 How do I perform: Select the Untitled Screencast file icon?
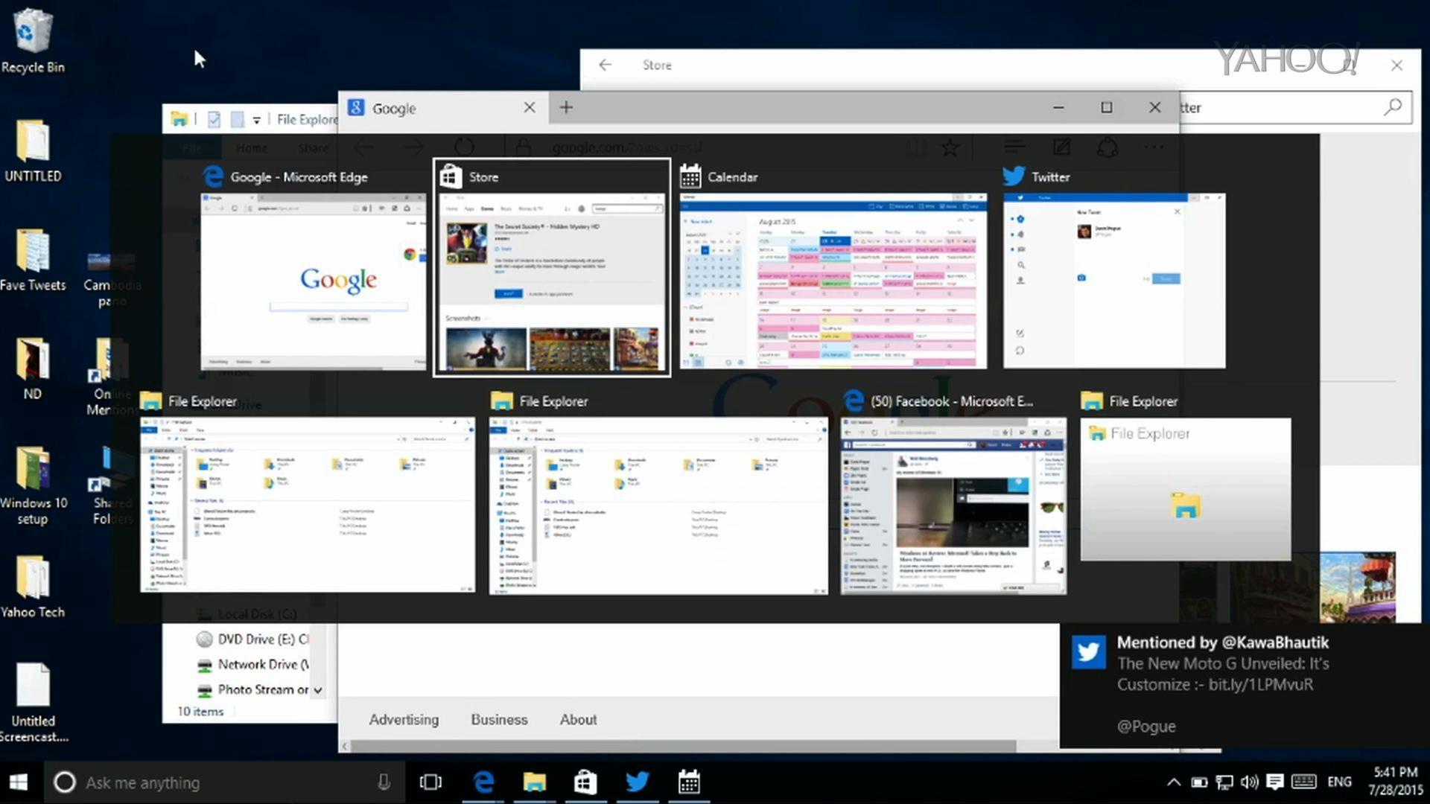[33, 703]
